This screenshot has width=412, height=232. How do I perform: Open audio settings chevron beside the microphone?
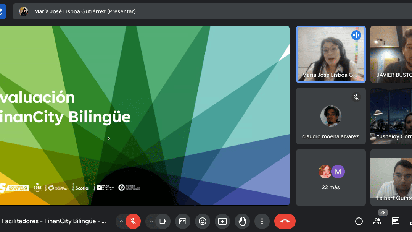click(x=121, y=221)
